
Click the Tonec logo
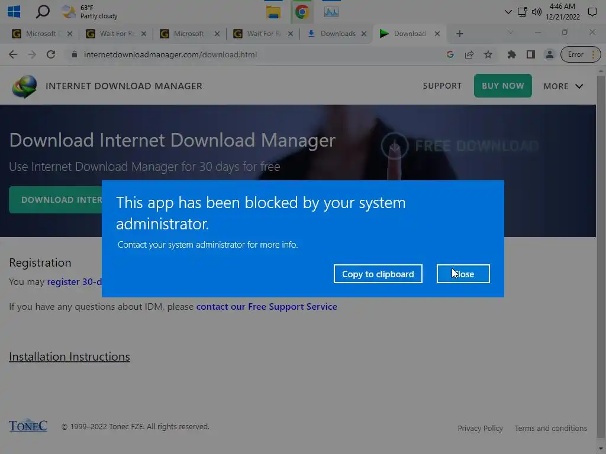point(28,426)
